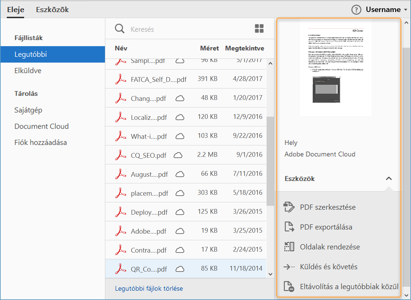Switch to the Eszközök tab

point(52,10)
